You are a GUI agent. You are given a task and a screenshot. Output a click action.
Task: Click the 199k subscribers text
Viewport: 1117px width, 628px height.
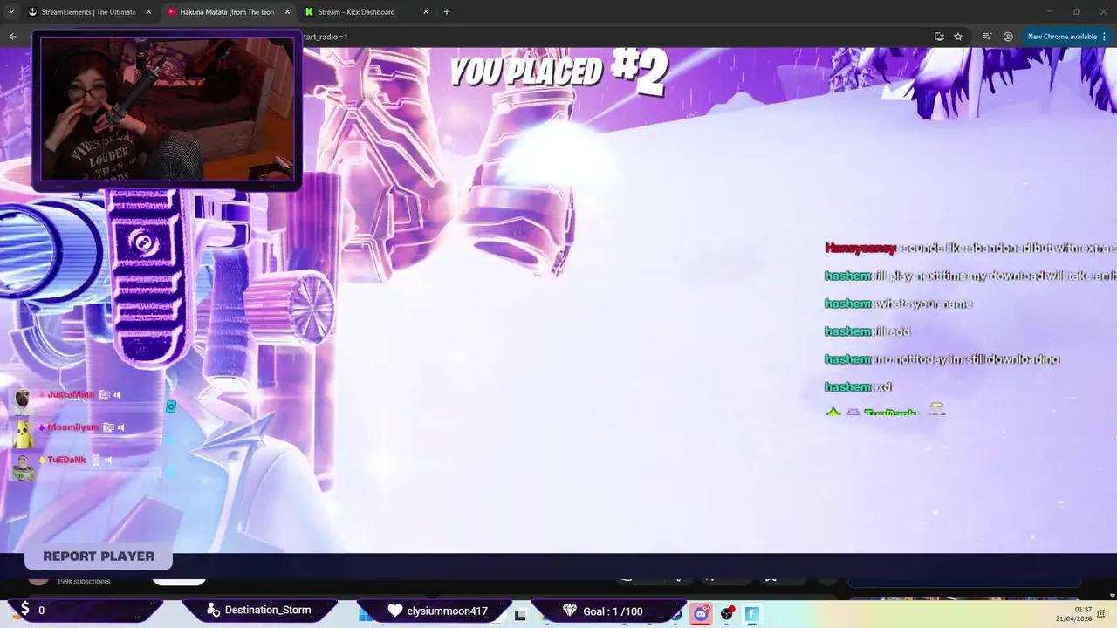click(x=84, y=582)
